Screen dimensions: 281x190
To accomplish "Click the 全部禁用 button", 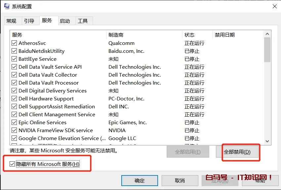I will click(x=237, y=152).
